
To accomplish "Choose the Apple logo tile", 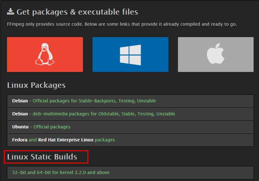I will click(216, 55).
